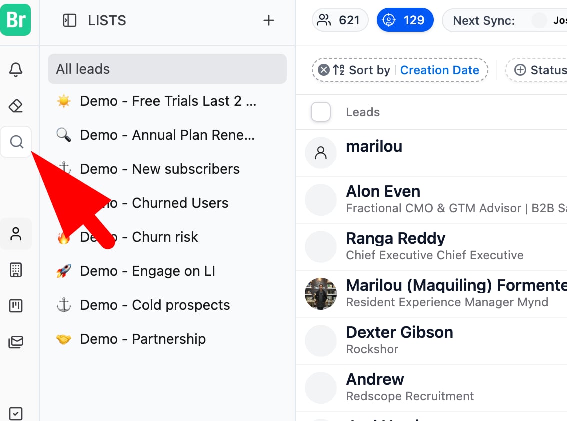Click Rockshor company text
This screenshot has height=421, width=567.
[x=372, y=349]
